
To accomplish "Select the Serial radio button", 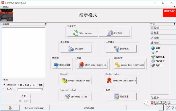I will 4,89.
